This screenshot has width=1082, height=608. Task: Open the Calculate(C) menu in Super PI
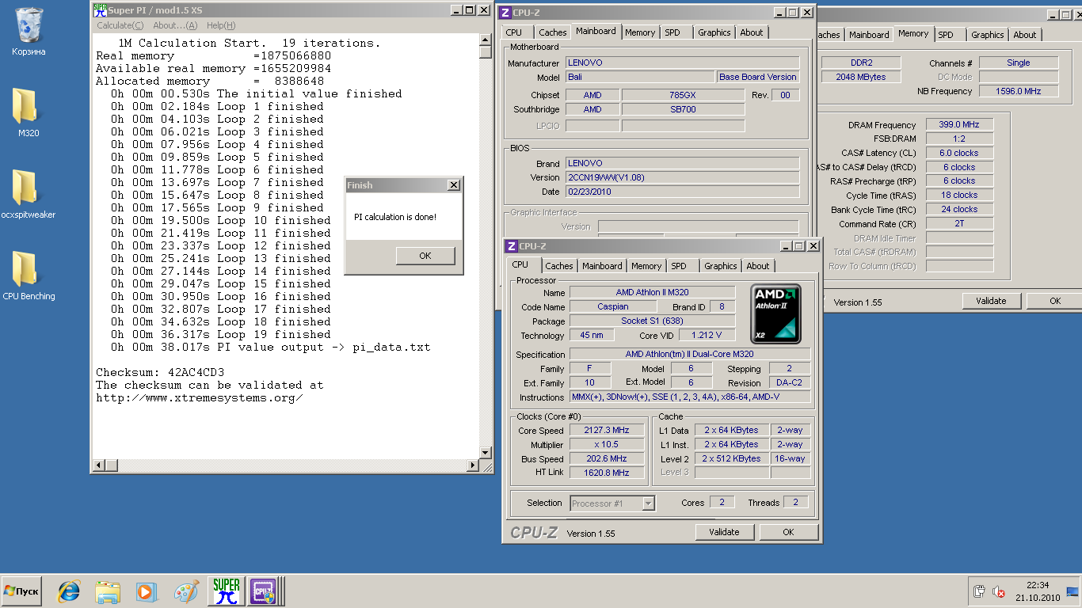(x=120, y=25)
